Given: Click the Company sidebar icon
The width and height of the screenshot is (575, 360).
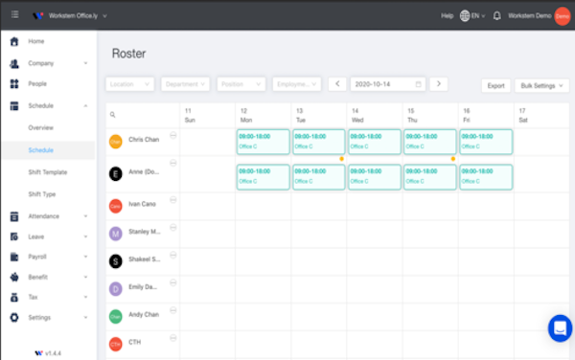Looking at the screenshot, I should pos(14,63).
